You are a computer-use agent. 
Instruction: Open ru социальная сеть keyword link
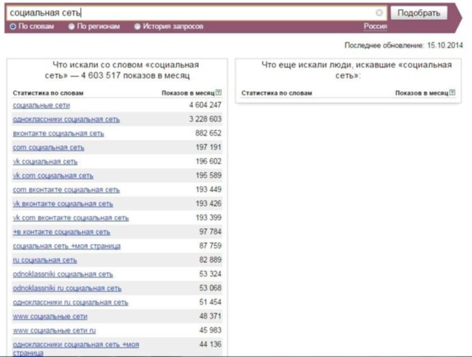45,260
